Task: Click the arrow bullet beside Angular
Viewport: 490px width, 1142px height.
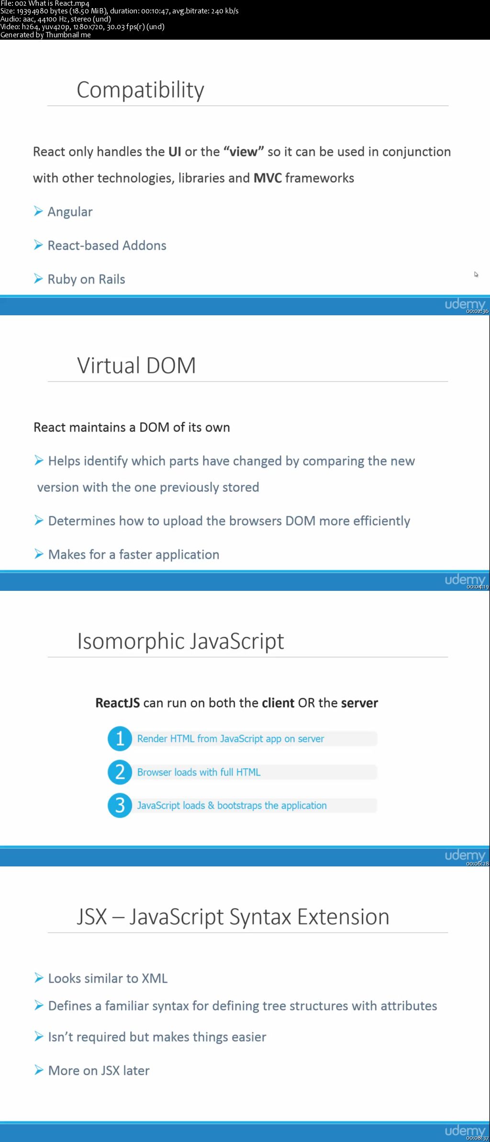Action: click(x=38, y=211)
